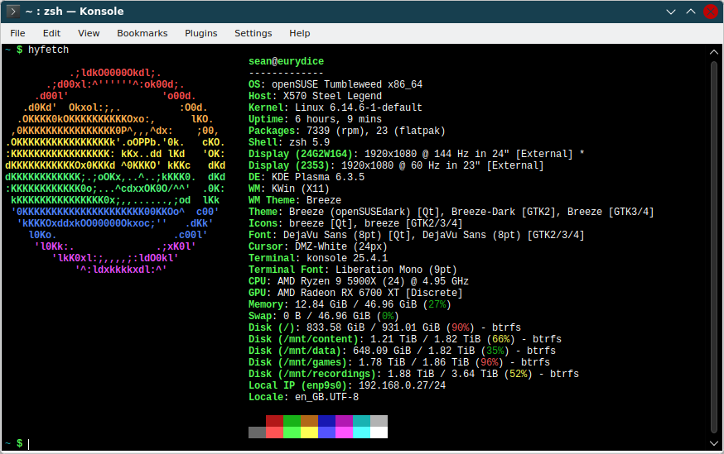This screenshot has height=454, width=724.
Task: Open the Edit menu
Action: coord(51,33)
